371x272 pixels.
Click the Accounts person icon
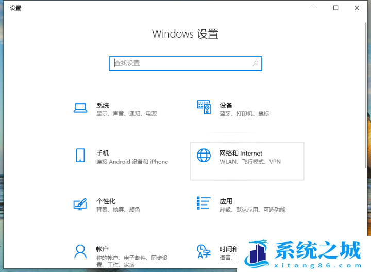point(80,251)
